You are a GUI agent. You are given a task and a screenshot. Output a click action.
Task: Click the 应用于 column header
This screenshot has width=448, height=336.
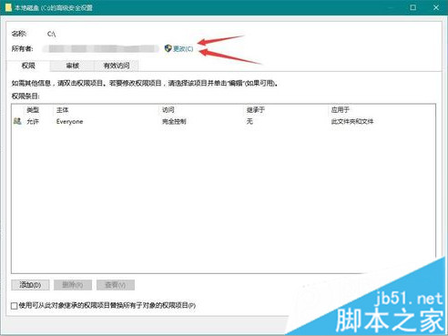pos(340,110)
